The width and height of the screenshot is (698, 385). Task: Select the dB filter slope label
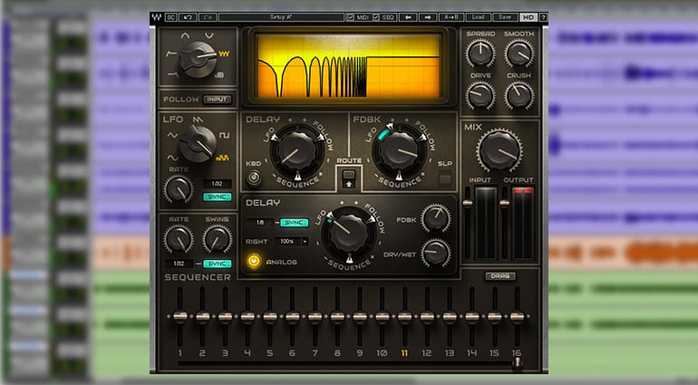click(219, 75)
